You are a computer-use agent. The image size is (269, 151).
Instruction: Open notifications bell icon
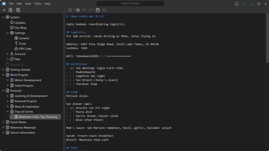237,4
